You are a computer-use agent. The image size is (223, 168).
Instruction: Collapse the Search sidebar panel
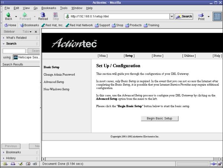click(20, 43)
